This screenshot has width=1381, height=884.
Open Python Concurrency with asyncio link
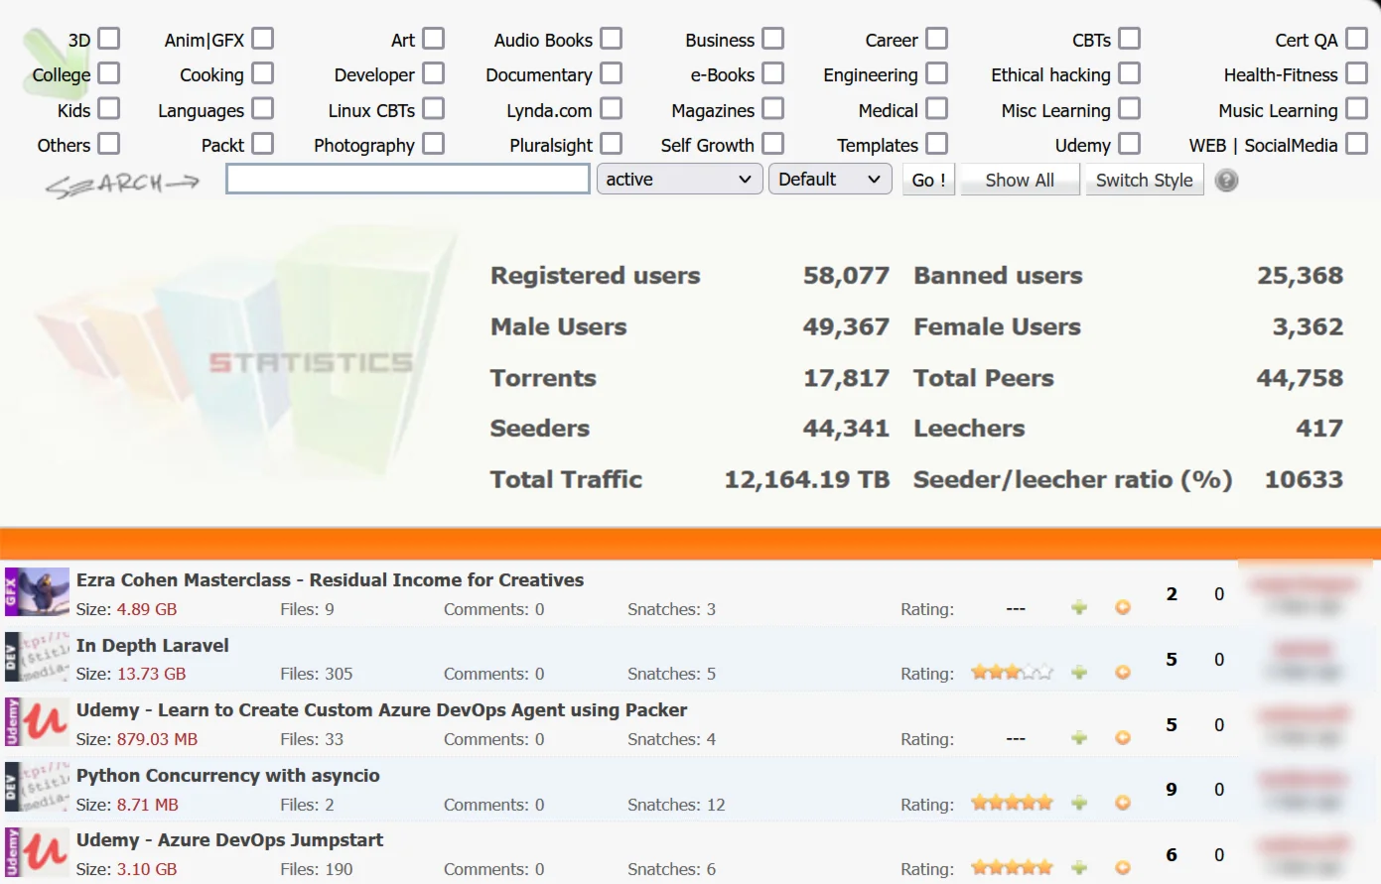coord(227,776)
